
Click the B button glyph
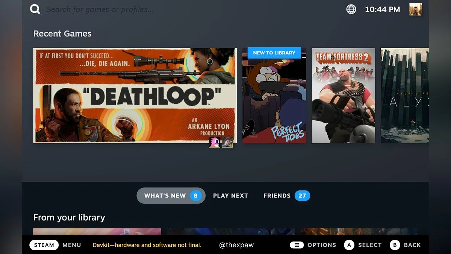click(x=395, y=245)
